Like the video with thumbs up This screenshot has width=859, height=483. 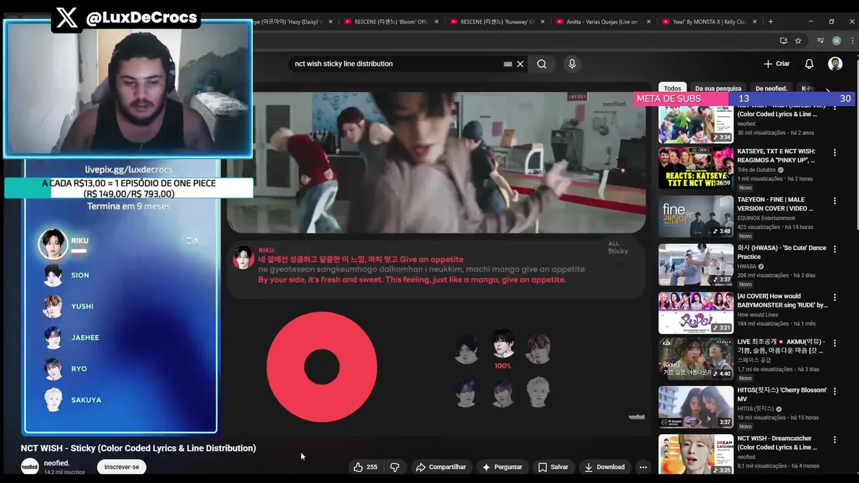[366, 467]
